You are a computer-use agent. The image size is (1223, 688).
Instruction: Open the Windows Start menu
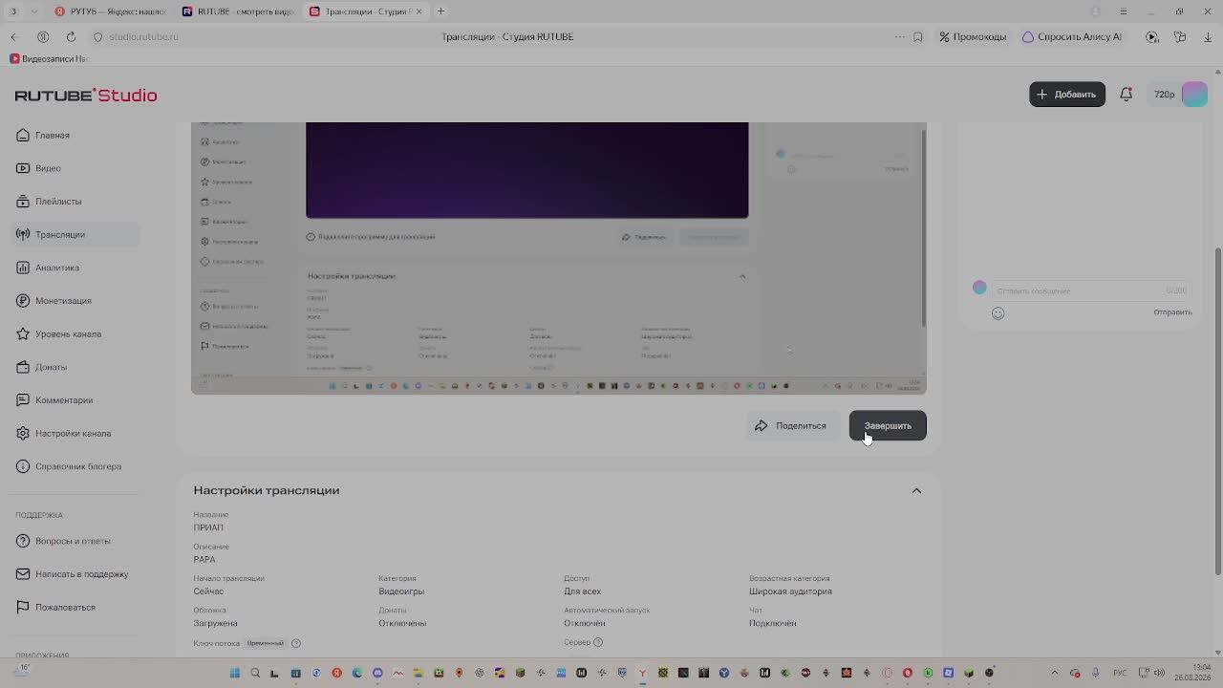tap(234, 673)
